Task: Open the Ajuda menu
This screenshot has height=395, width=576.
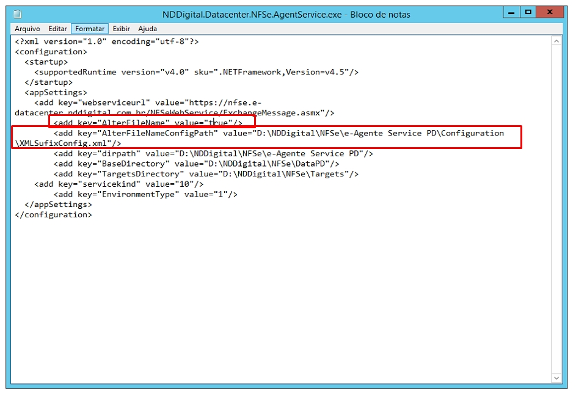Action: [147, 29]
